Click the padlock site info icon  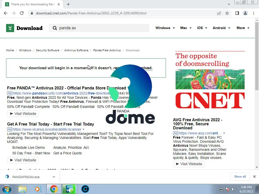point(32,13)
